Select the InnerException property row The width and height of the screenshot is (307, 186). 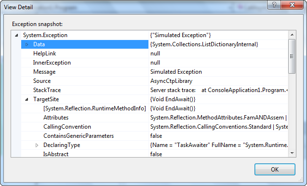pyautogui.click(x=155, y=63)
